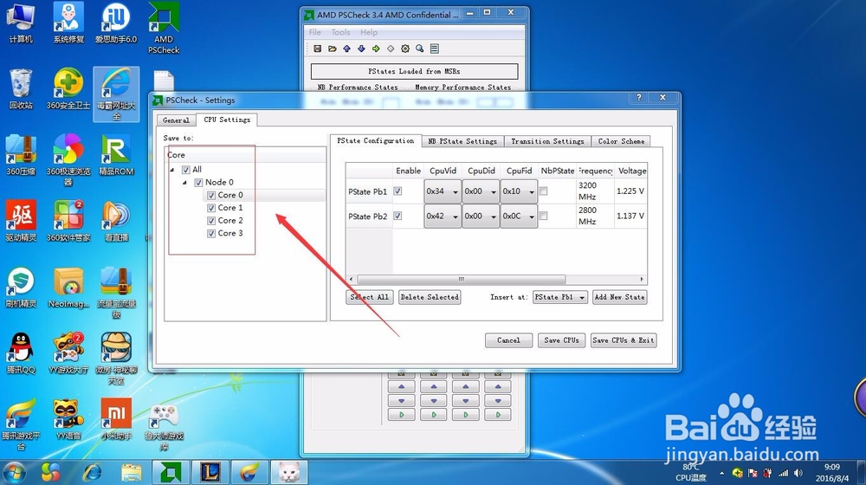
Task: Open the AMD PSCheck desktop shortcut
Action: click(164, 28)
